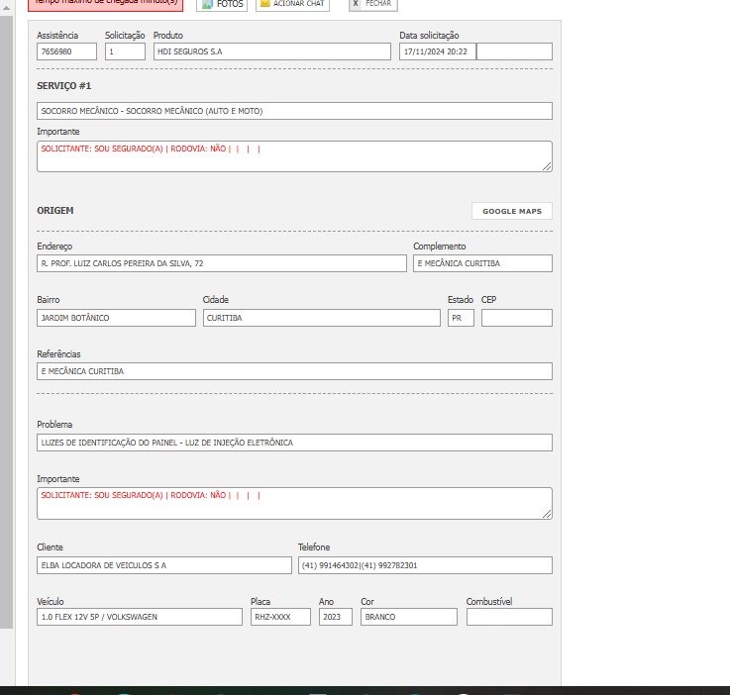This screenshot has height=695, width=730.
Task: Click the Ano field 2023
Action: point(335,617)
